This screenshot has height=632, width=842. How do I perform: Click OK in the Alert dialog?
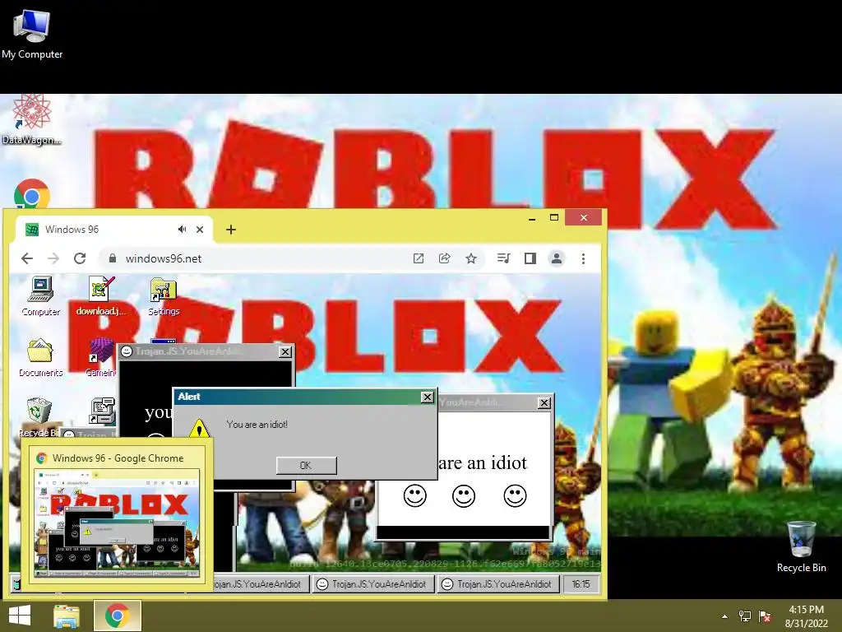point(306,466)
